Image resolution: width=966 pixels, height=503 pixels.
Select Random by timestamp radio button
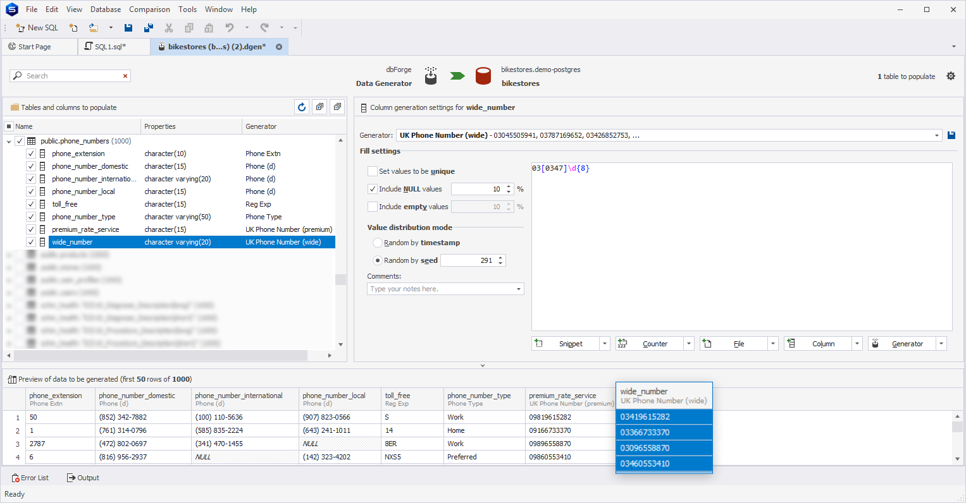click(x=378, y=243)
